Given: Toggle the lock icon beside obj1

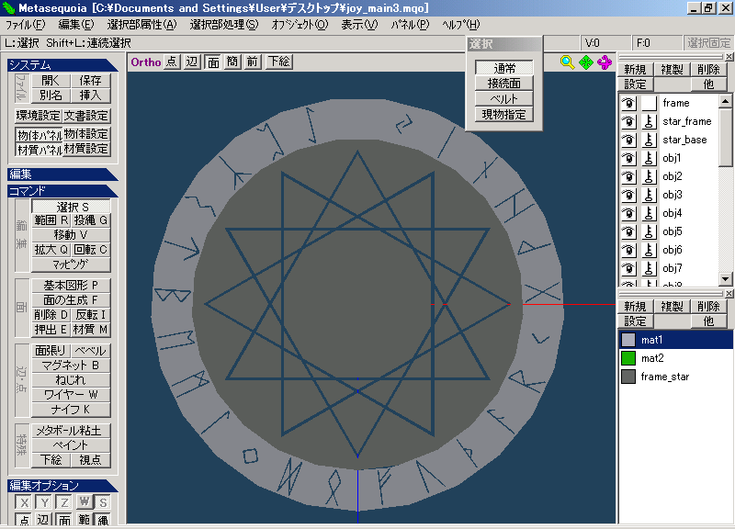Looking at the screenshot, I should click(650, 158).
